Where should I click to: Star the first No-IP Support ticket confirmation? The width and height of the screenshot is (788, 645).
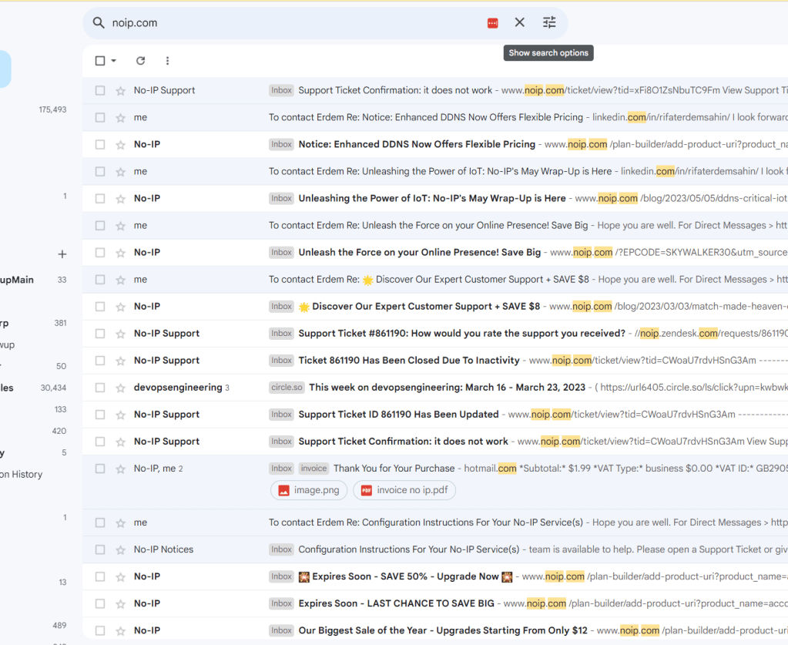121,90
